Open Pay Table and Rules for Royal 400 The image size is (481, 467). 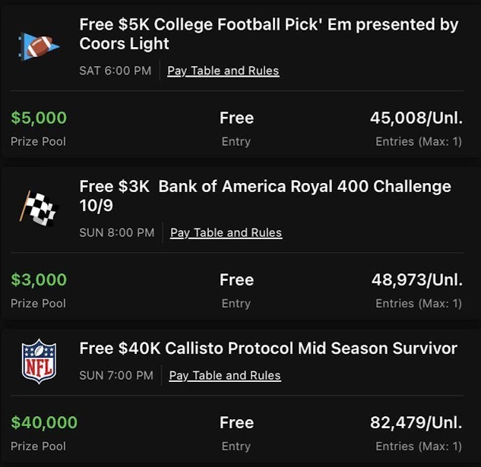click(x=226, y=232)
